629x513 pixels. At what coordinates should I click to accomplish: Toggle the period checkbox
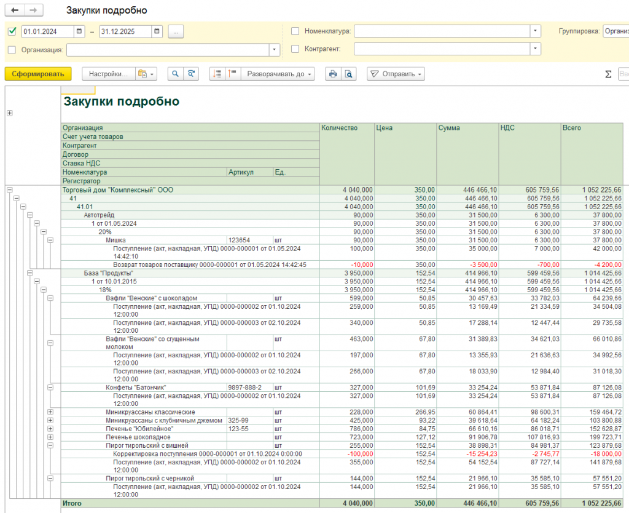12,31
